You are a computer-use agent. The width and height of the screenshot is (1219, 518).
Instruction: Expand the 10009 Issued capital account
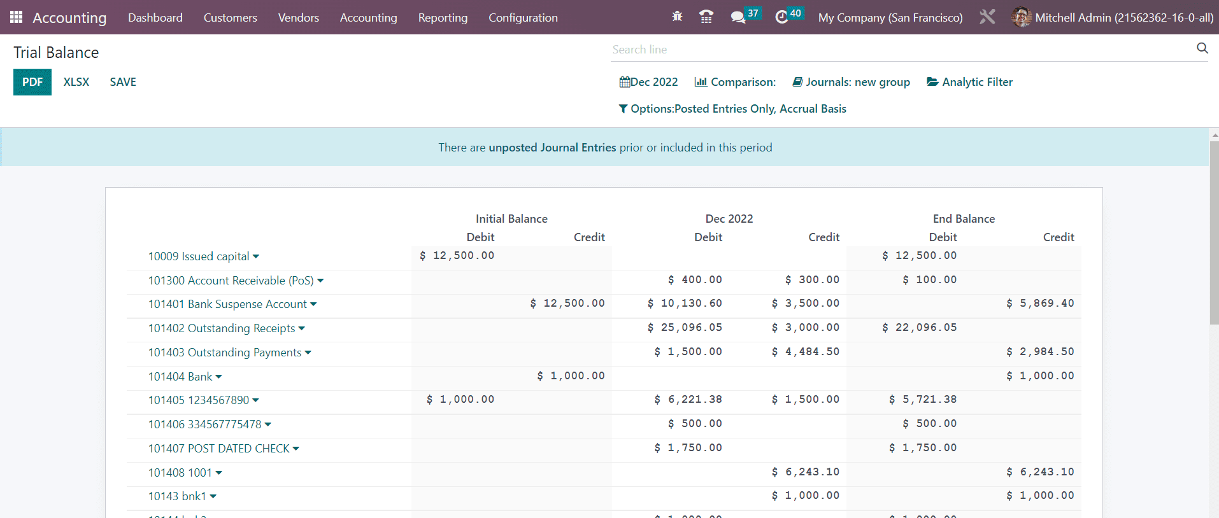[203, 256]
